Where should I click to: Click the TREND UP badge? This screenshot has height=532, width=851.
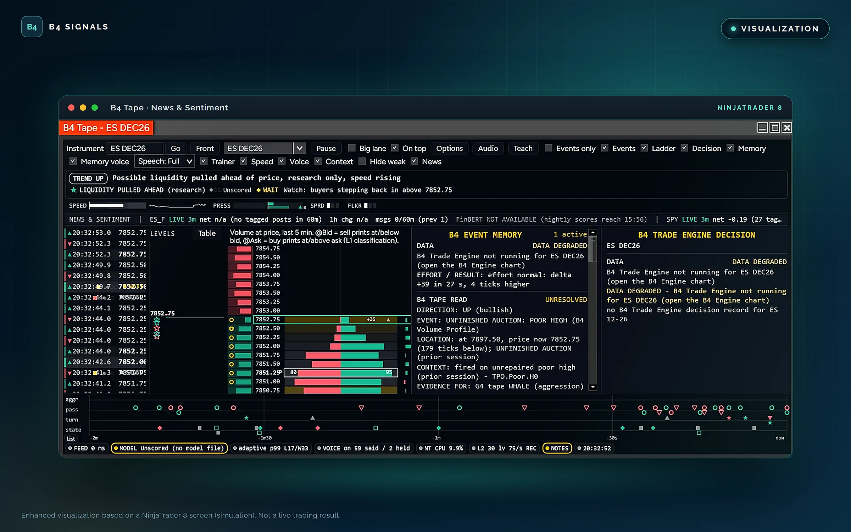tap(88, 178)
